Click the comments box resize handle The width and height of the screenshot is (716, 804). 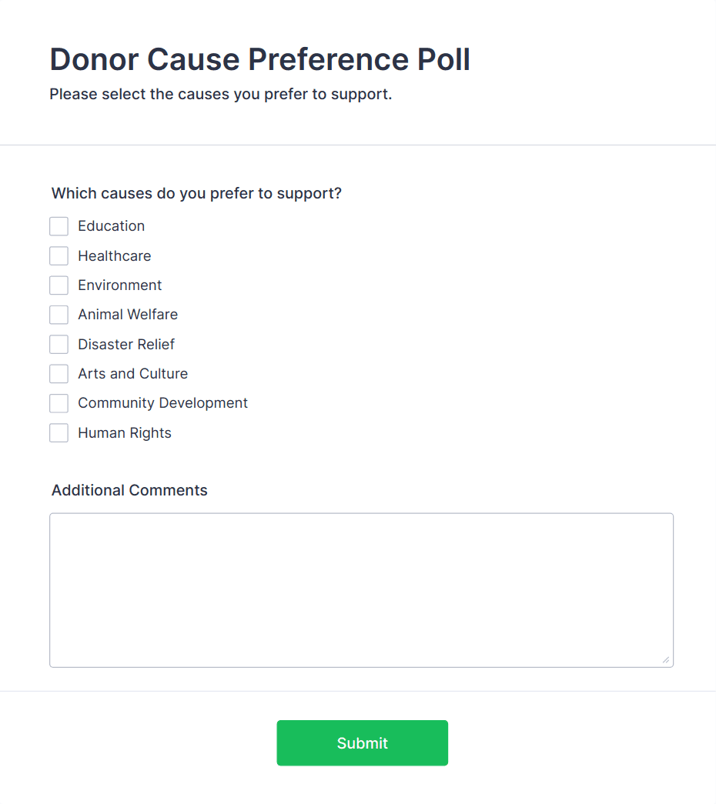click(665, 659)
